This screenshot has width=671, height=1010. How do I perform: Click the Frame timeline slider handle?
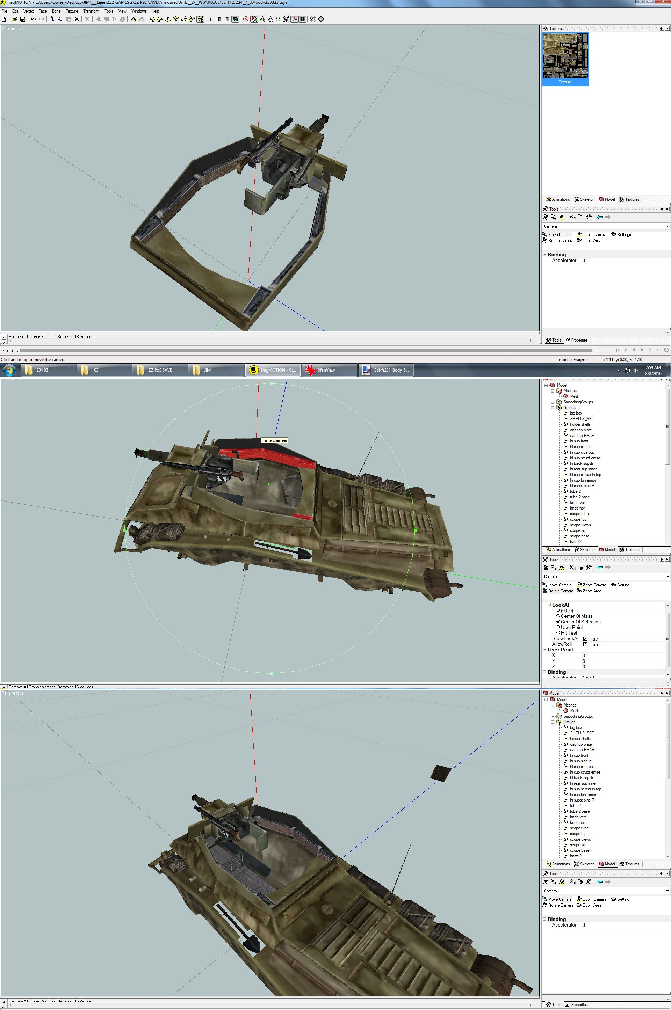tap(19, 350)
